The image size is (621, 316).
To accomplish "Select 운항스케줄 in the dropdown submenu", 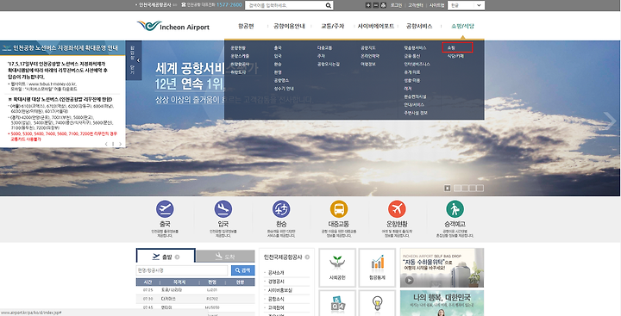I will (240, 56).
